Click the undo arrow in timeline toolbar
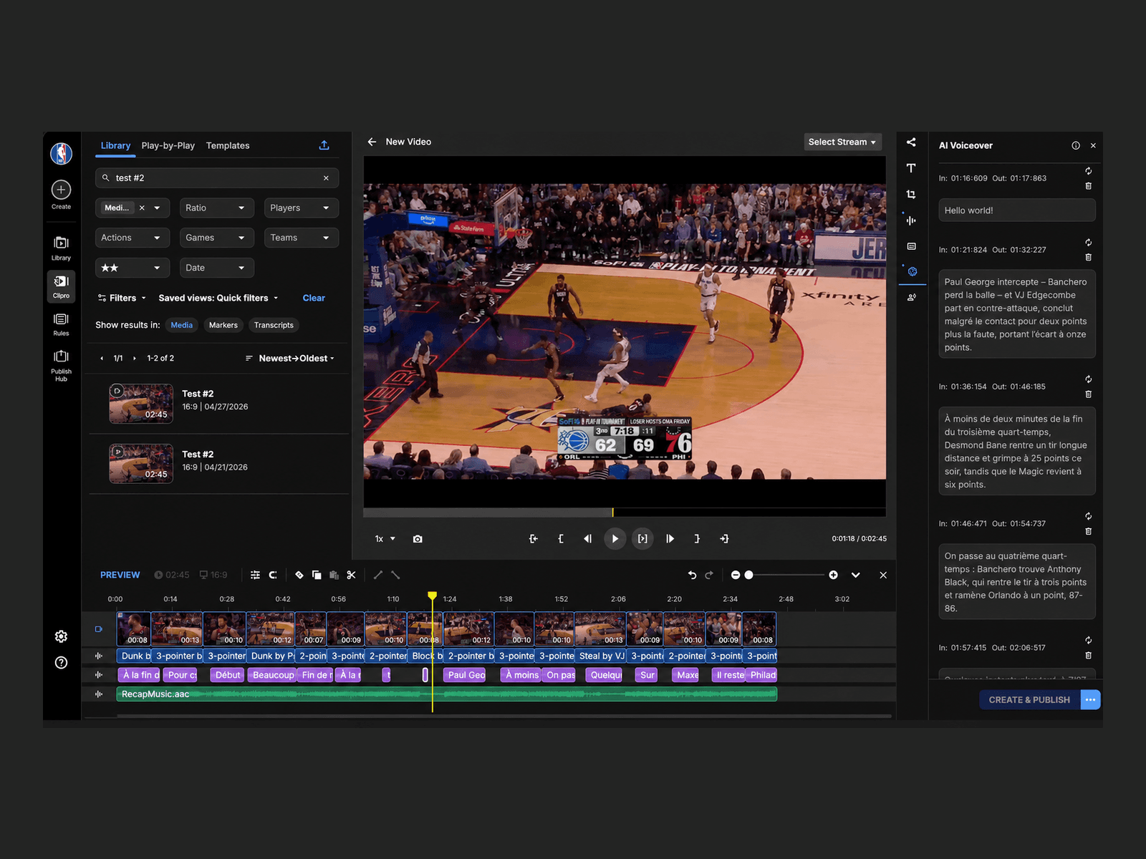The height and width of the screenshot is (859, 1146). pos(692,575)
